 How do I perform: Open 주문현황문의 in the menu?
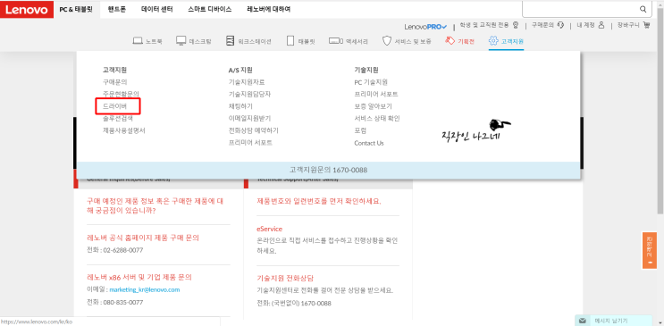point(121,94)
